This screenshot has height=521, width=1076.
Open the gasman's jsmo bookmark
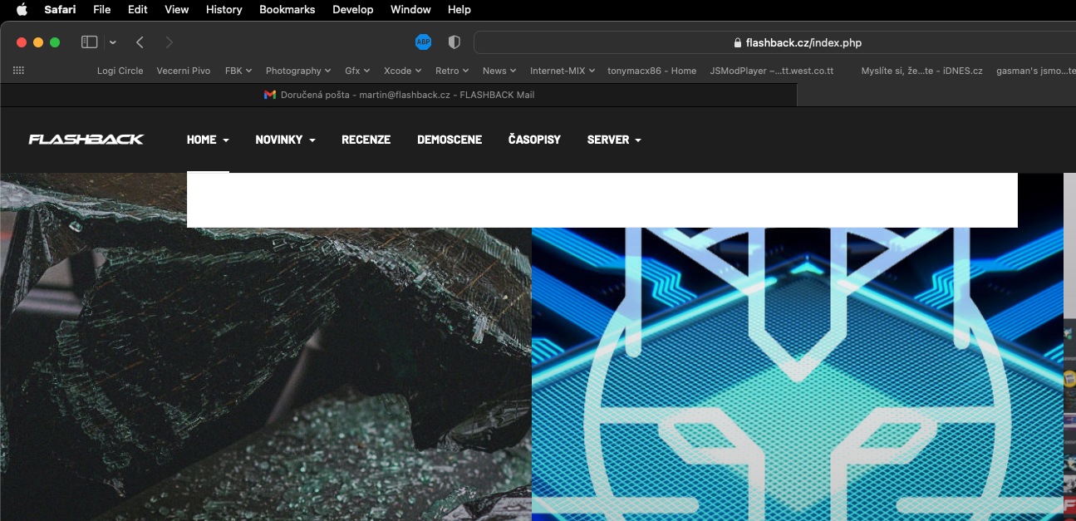1035,71
